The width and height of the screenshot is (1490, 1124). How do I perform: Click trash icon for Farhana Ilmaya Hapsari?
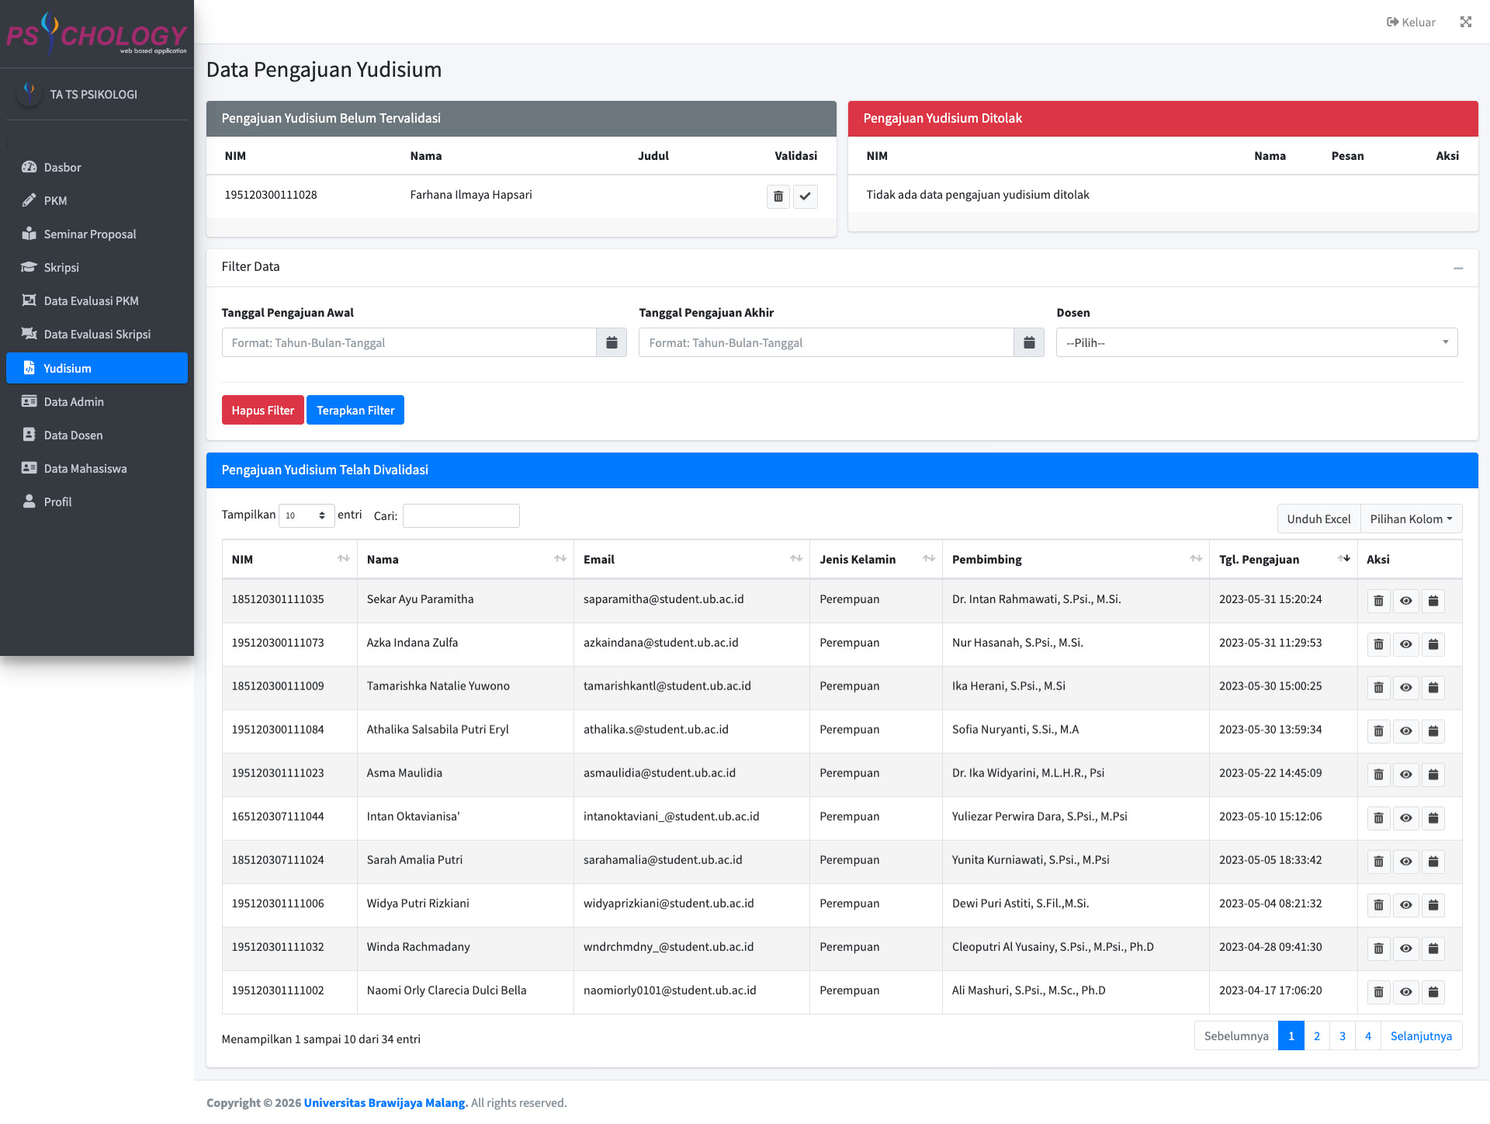[778, 196]
